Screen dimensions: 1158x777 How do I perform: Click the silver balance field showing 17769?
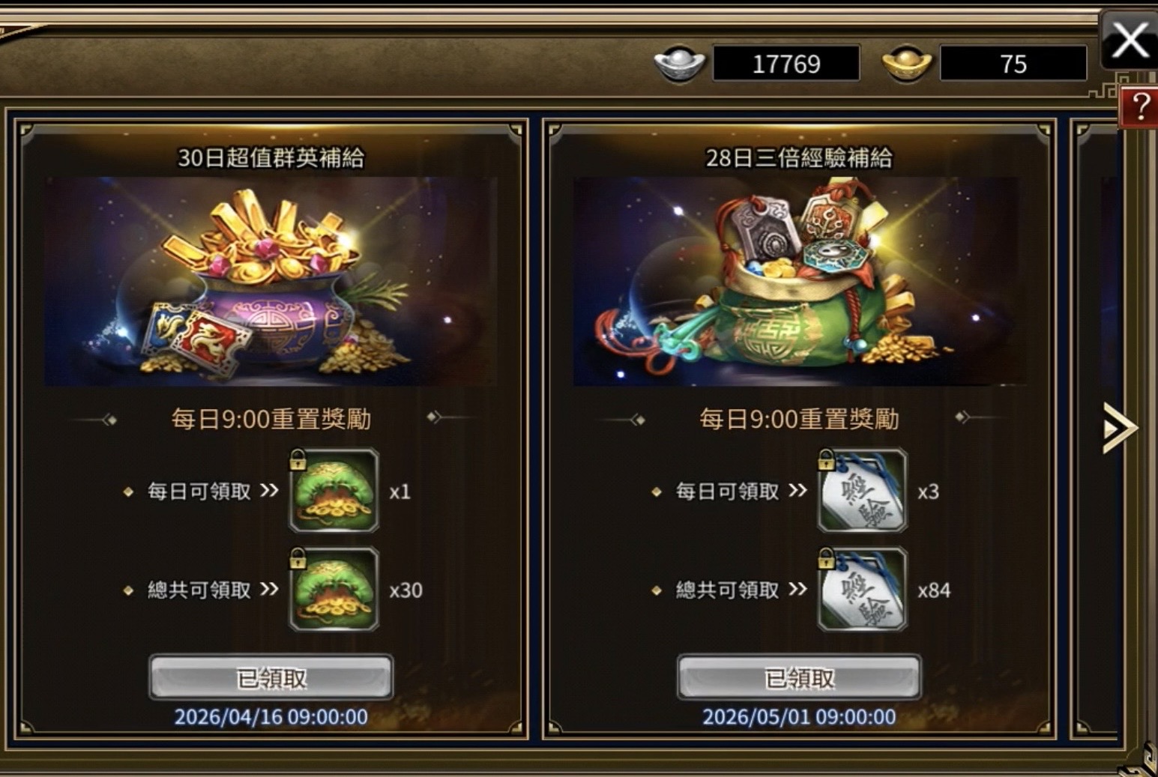[786, 64]
